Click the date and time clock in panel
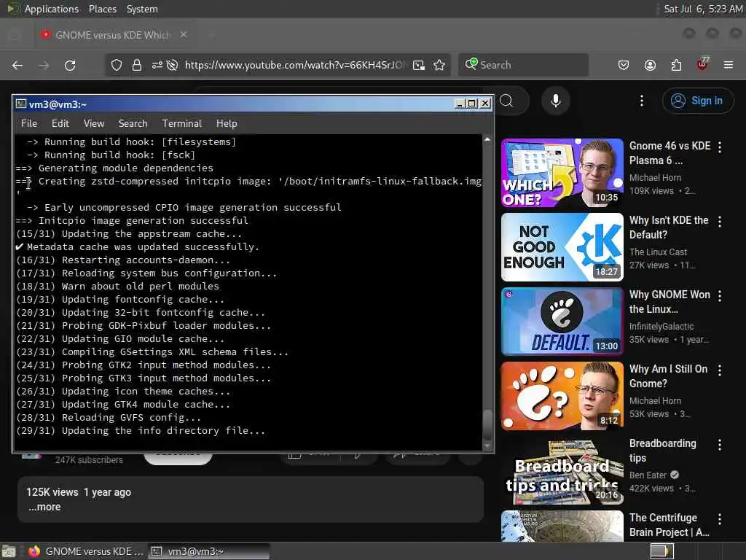Screen dimensions: 746x560 703,9
